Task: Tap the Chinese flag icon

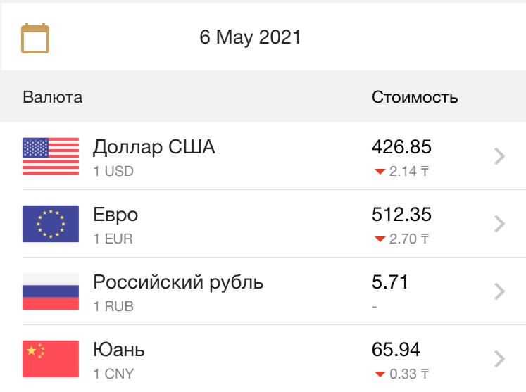Action: pos(51,359)
